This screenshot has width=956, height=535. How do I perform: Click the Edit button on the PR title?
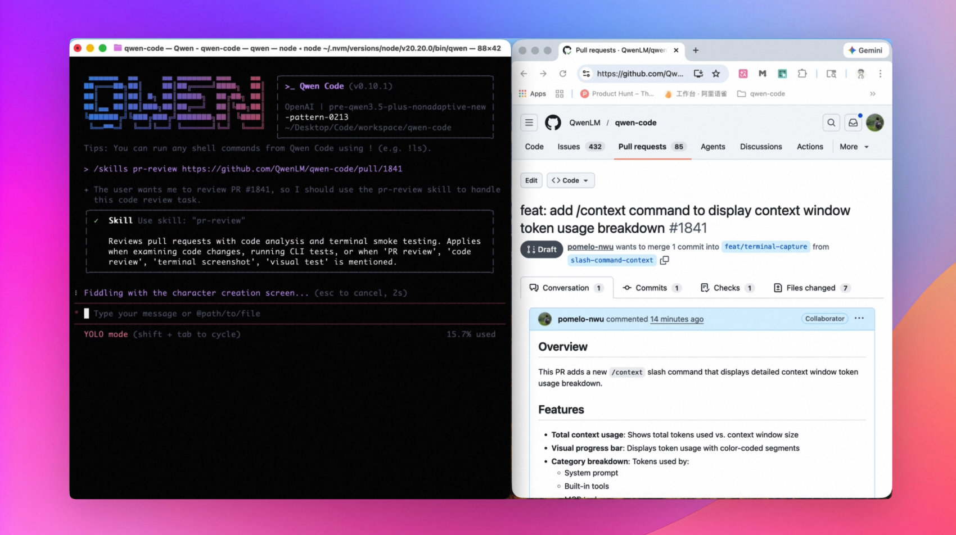tap(531, 180)
